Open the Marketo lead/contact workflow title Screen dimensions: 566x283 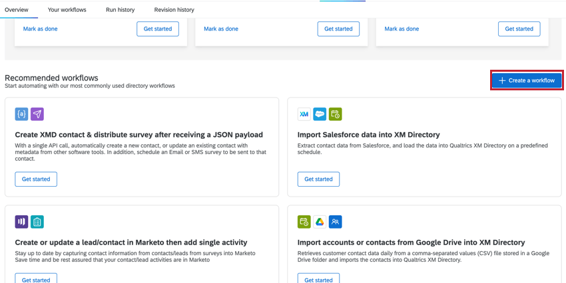[x=131, y=242]
